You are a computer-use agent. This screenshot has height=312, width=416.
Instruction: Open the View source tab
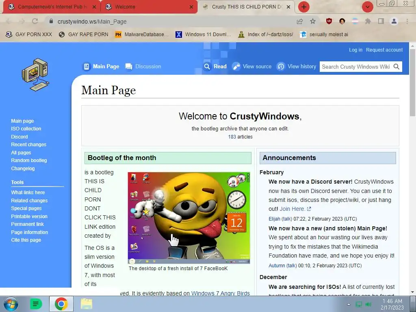[x=252, y=67]
